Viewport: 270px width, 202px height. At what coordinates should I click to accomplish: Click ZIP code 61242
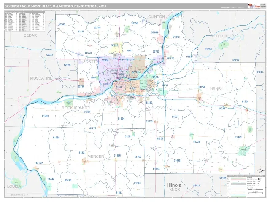(176, 37)
